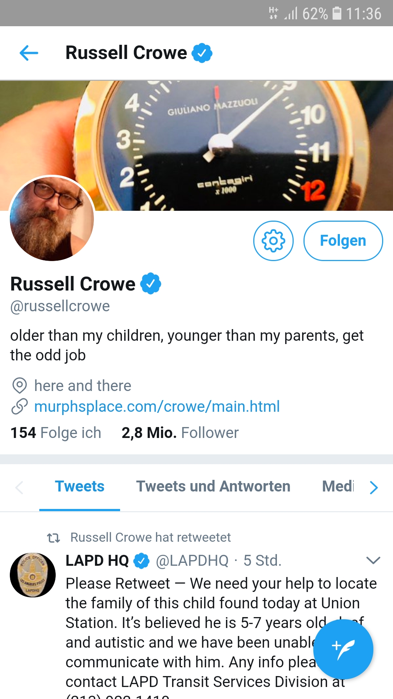The width and height of the screenshot is (393, 699).
Task: Tap the compose tweet floating button
Action: (x=343, y=649)
